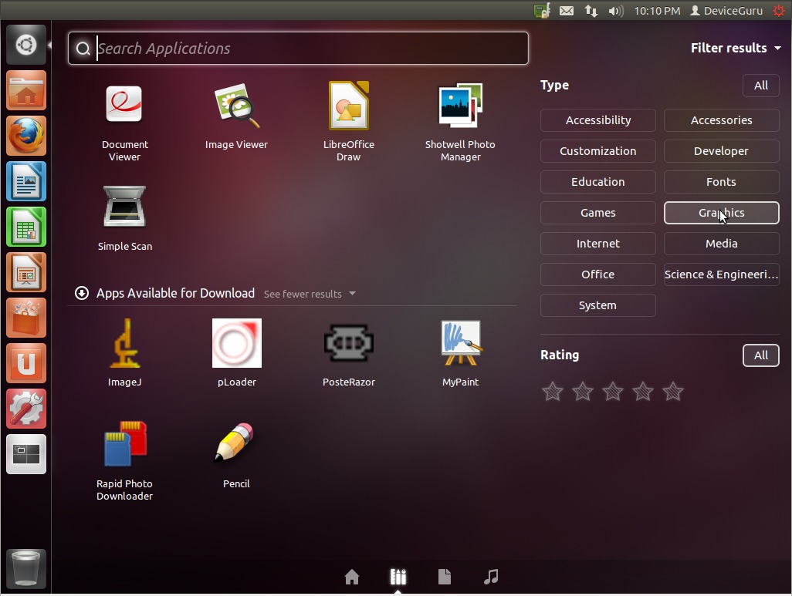Select ImageJ from downloadable apps
Viewport: 792px width, 596px height.
point(125,353)
